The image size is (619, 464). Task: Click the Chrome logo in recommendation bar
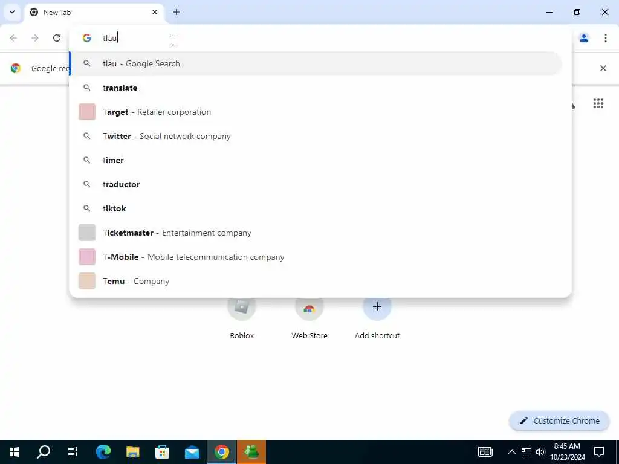pos(15,68)
